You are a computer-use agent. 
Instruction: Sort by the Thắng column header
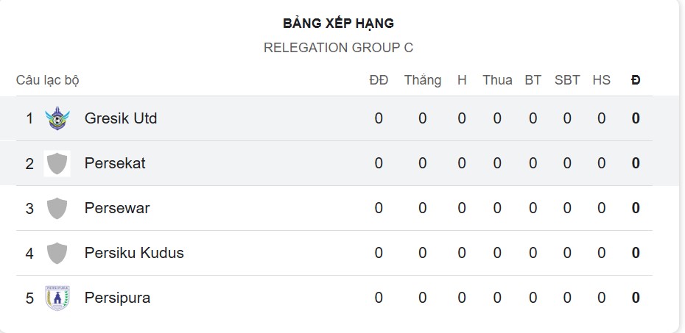click(422, 80)
